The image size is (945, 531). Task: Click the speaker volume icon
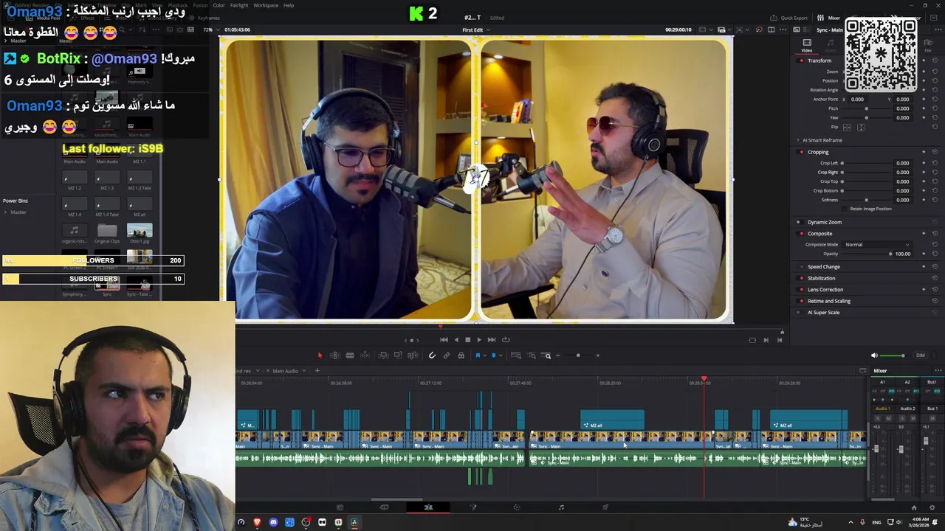[875, 355]
